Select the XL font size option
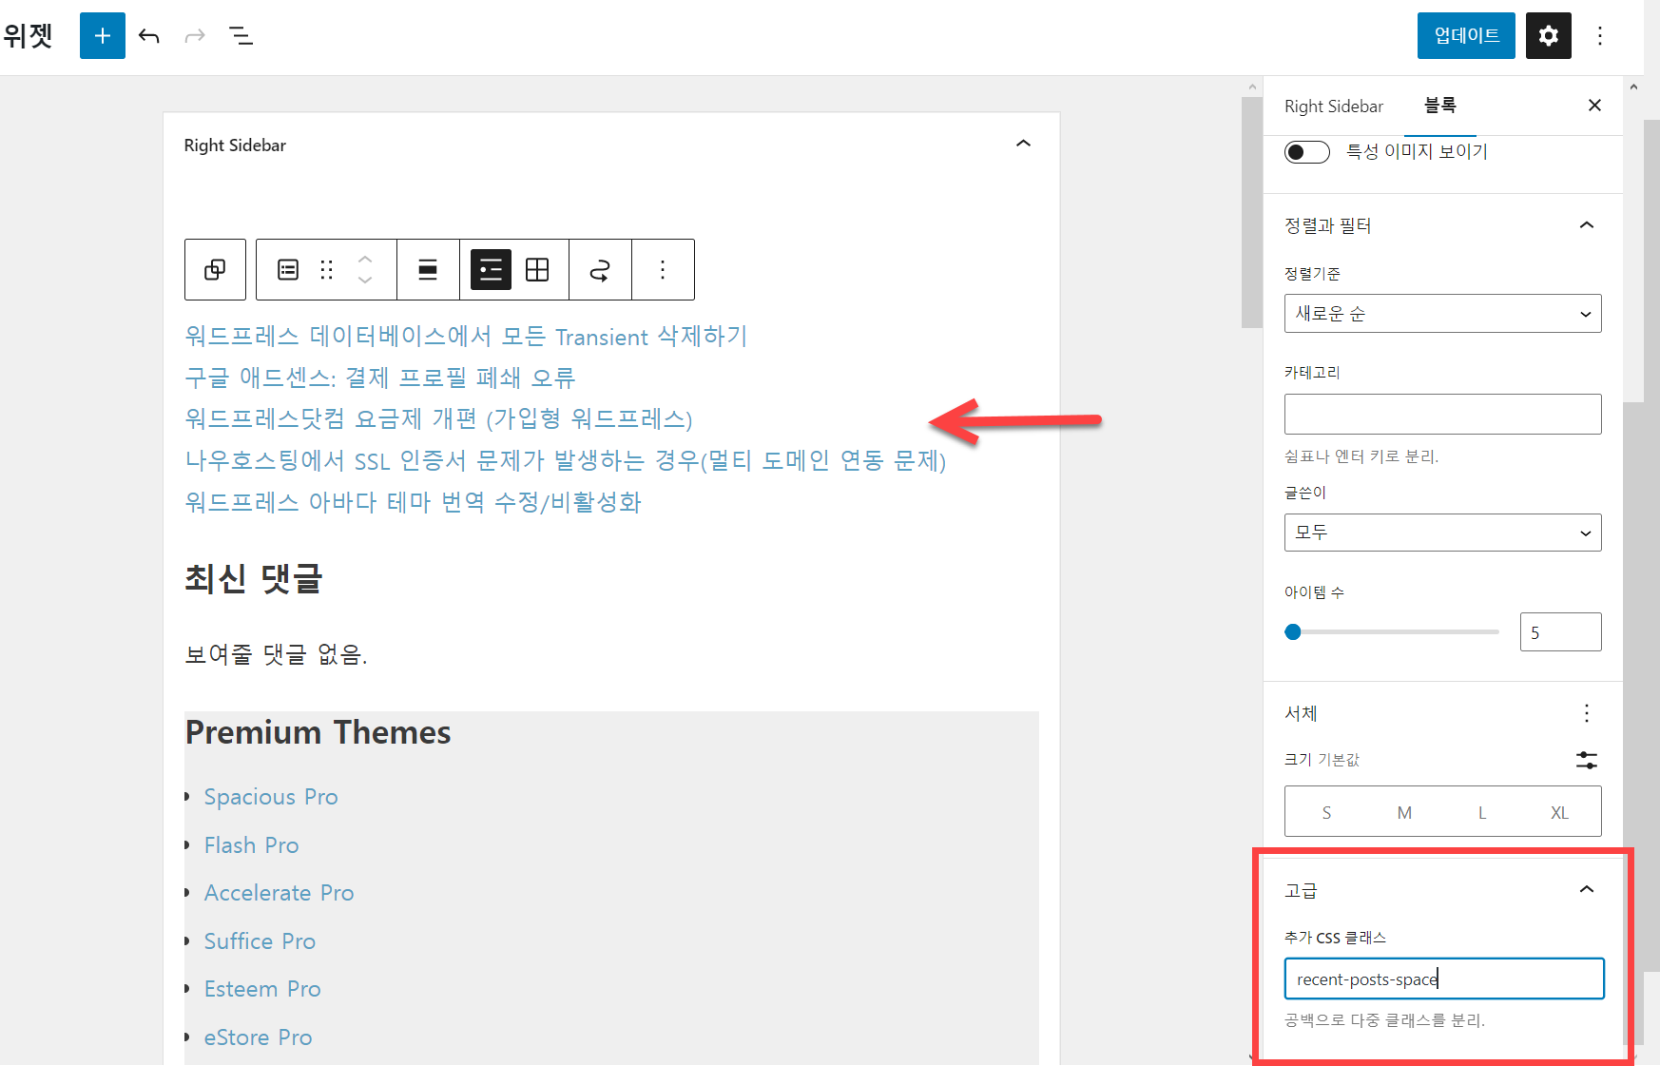 pos(1559,811)
